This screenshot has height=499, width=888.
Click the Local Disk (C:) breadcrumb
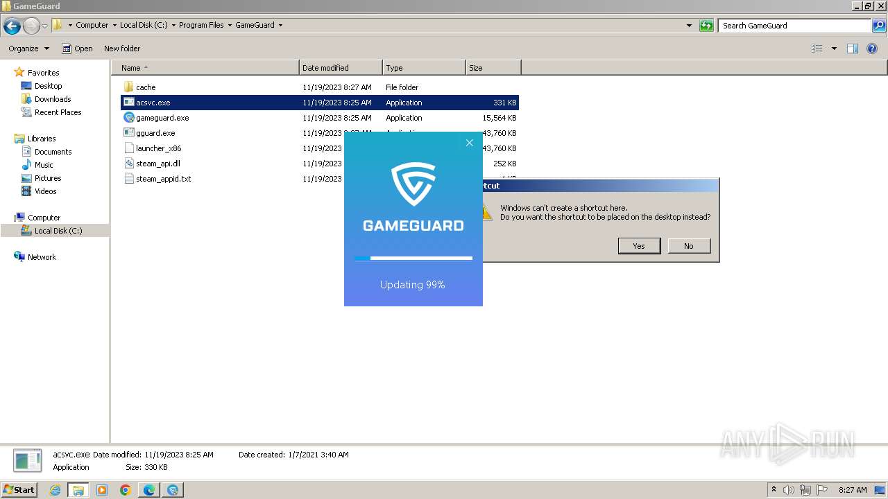click(x=142, y=25)
